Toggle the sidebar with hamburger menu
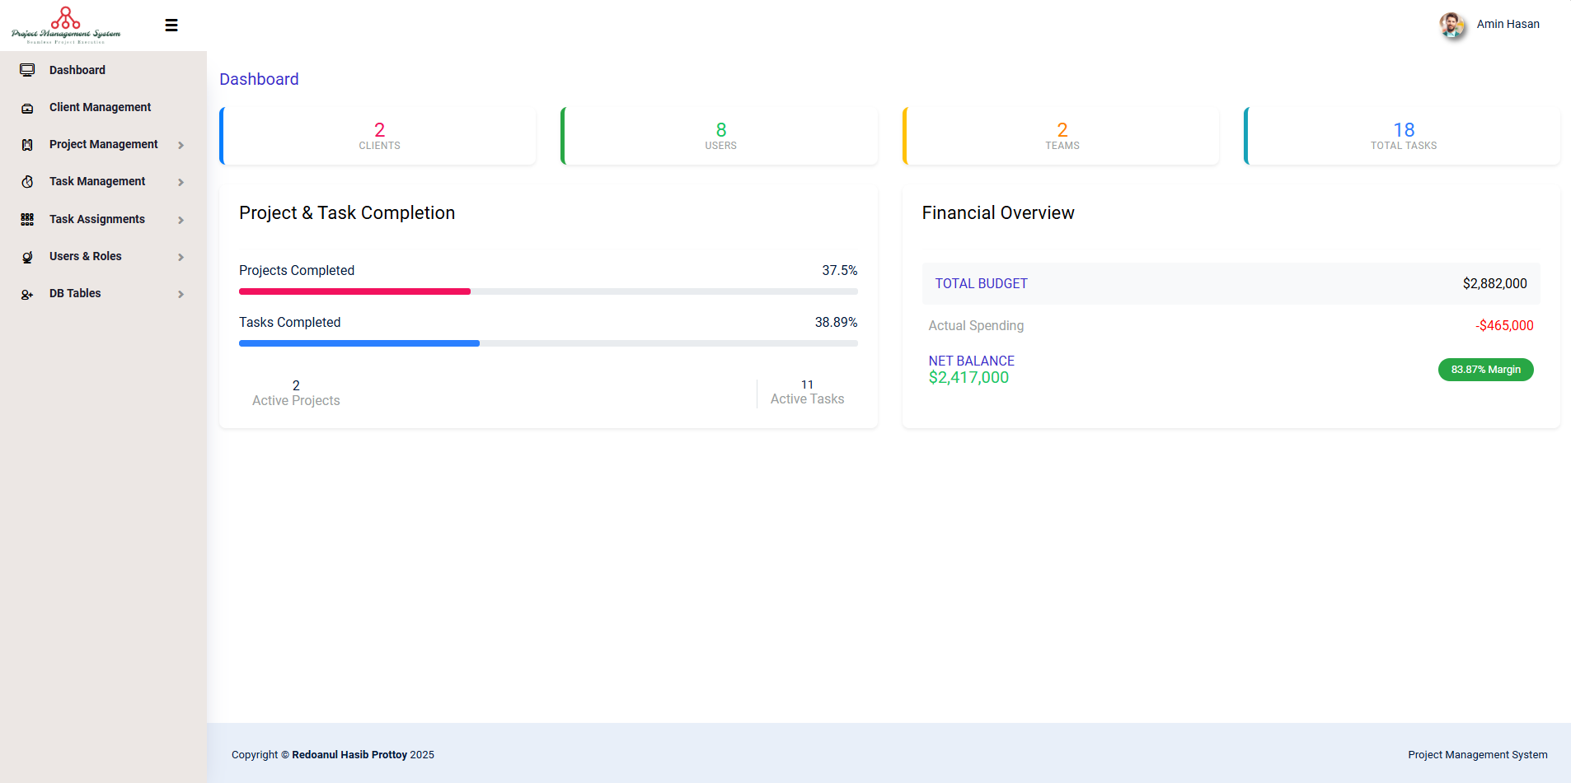Screen dimensions: 1571x783 [171, 25]
